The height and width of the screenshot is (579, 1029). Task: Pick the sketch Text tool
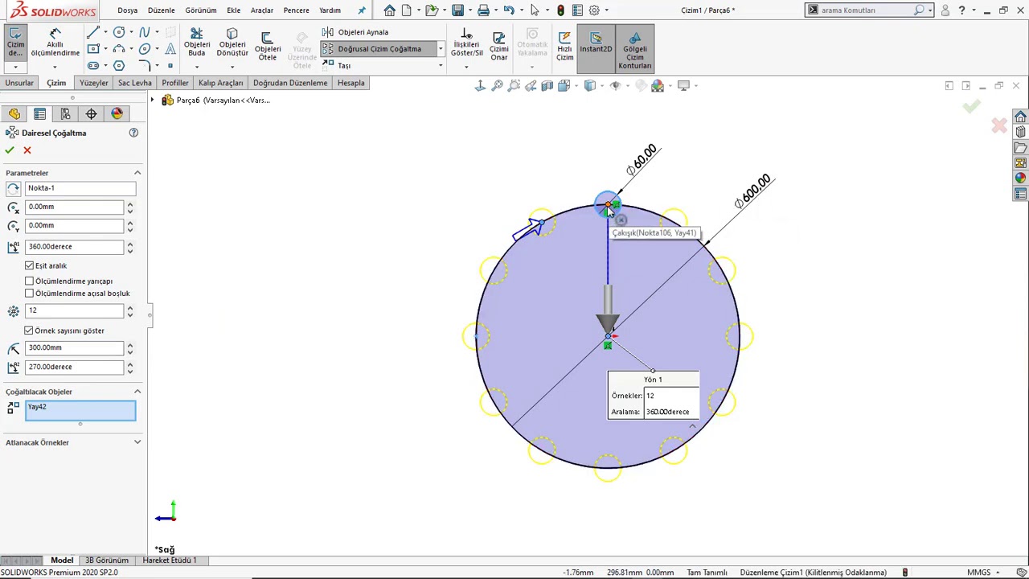[x=170, y=49]
